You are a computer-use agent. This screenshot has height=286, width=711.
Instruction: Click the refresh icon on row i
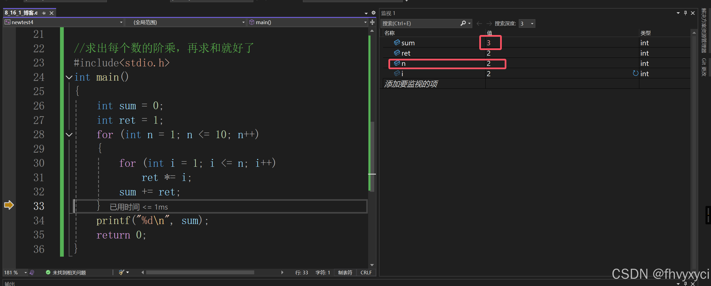635,73
